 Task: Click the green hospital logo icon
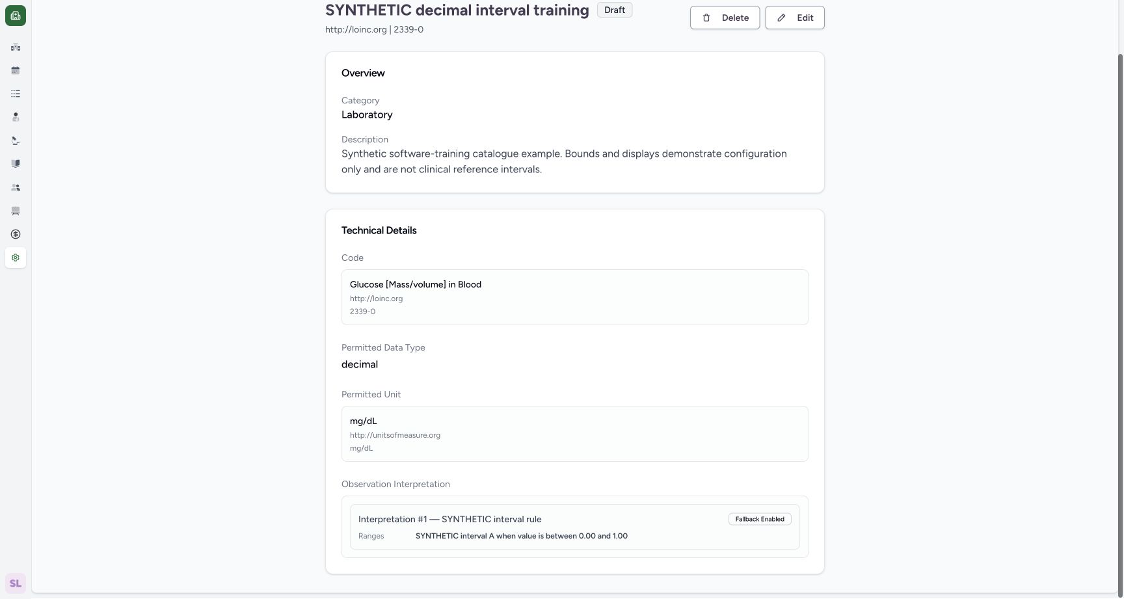click(16, 16)
